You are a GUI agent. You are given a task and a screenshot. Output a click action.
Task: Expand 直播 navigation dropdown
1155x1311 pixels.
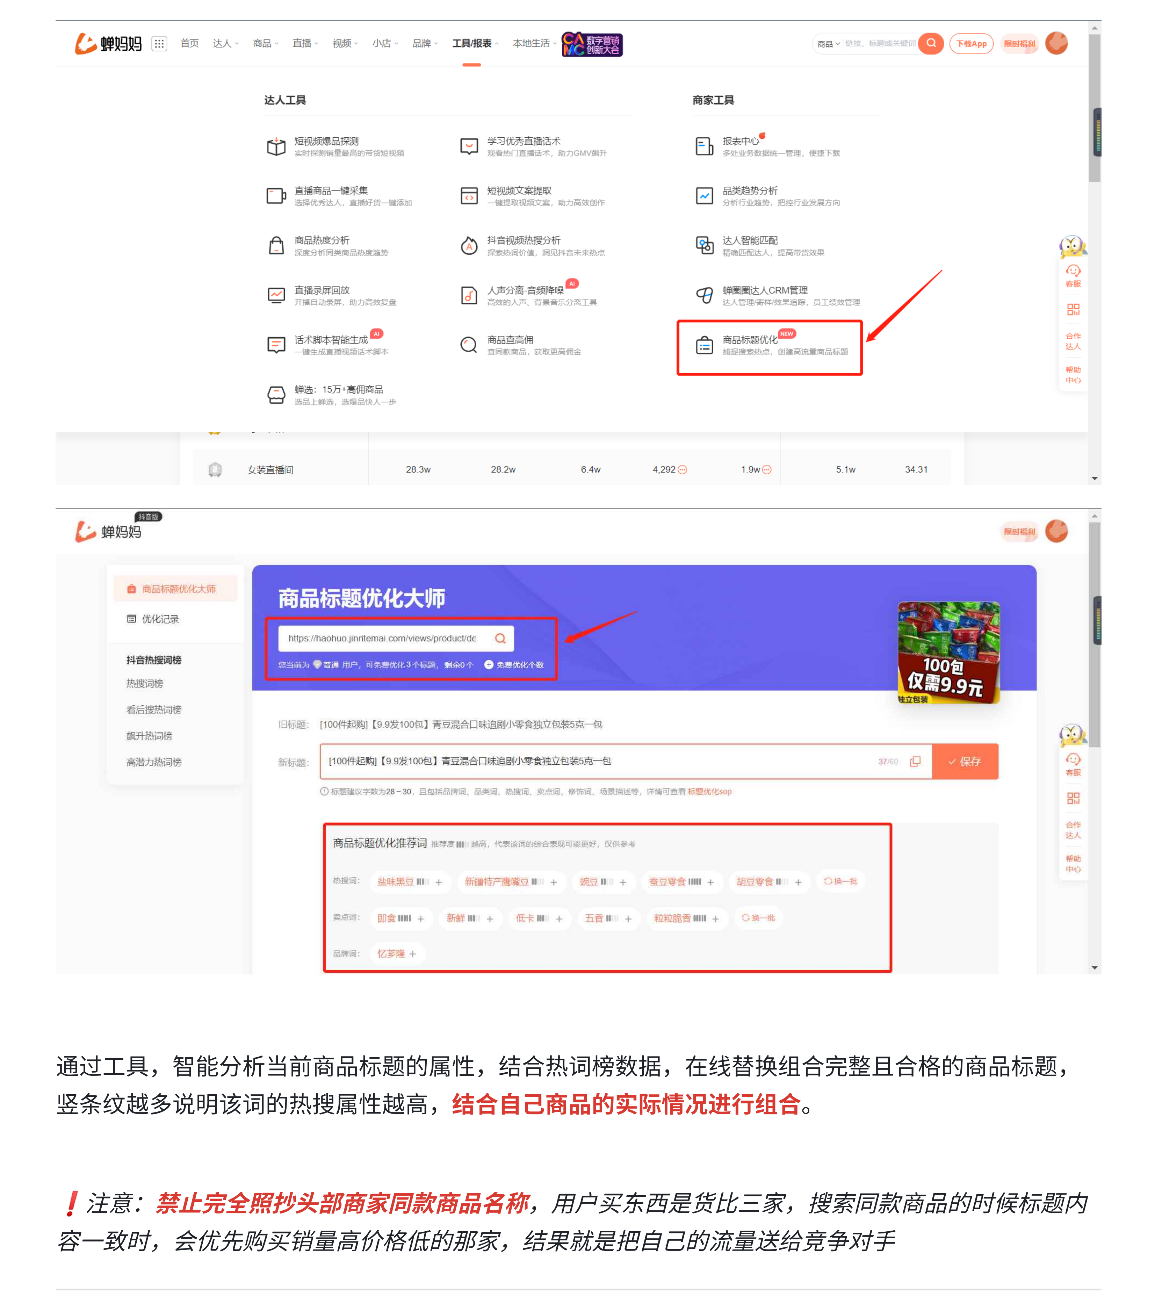coord(305,44)
